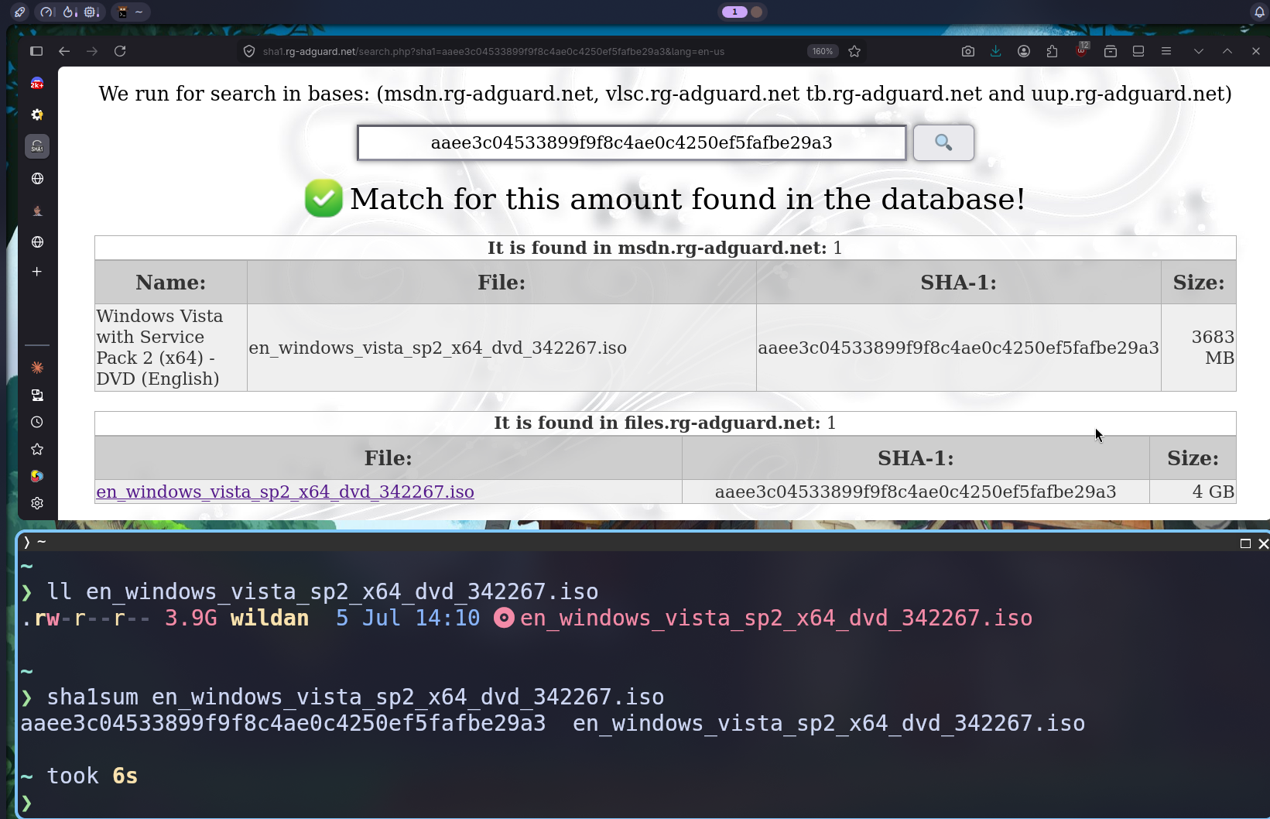Image resolution: width=1270 pixels, height=819 pixels.
Task: Open the synced devices sidebar icon
Action: [x=36, y=395]
